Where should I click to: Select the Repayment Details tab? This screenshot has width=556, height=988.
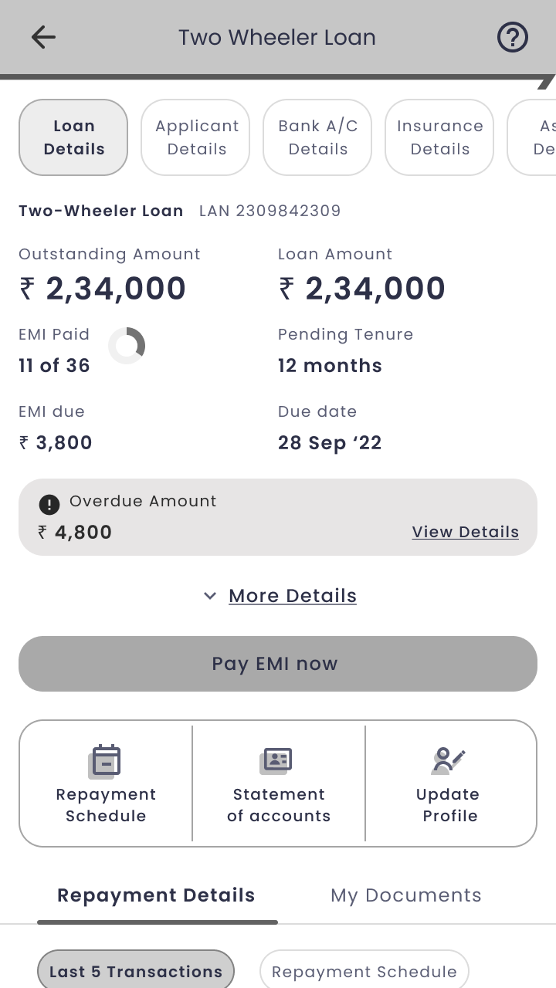click(x=156, y=895)
